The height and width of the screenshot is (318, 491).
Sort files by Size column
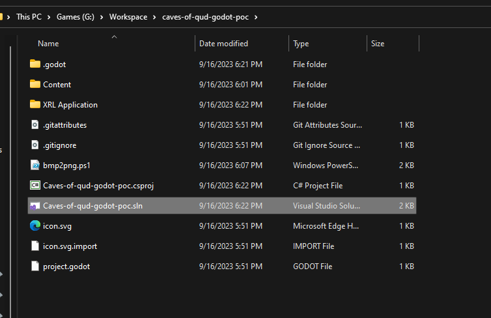378,44
